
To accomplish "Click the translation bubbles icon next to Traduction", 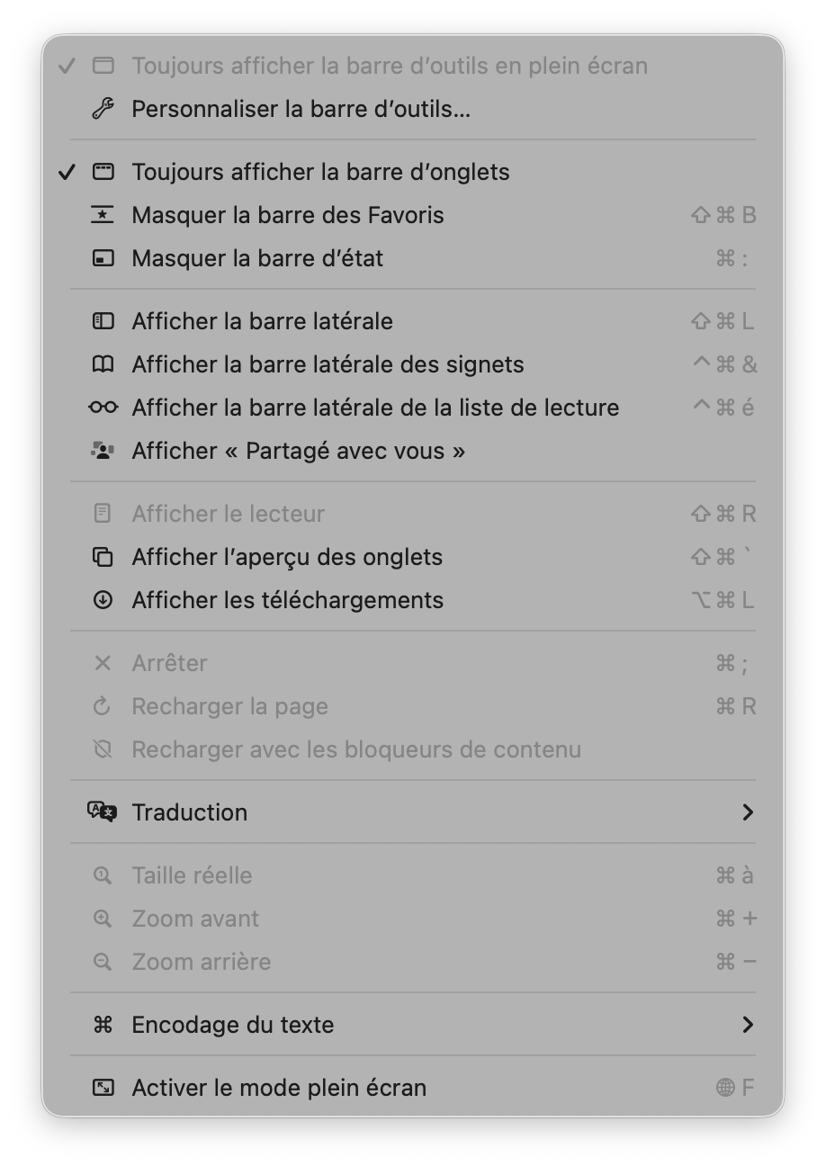I will click(103, 812).
